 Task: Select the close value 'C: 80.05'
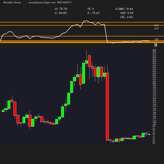point(61,13)
